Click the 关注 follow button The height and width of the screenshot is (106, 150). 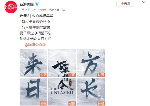point(126,4)
